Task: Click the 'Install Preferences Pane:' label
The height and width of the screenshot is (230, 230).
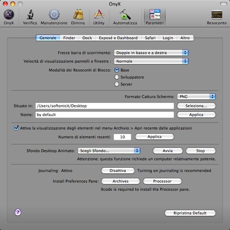Action: pyautogui.click(x=76, y=181)
